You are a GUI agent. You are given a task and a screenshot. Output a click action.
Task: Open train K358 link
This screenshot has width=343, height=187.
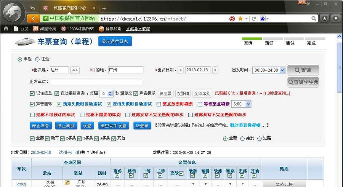[x=21, y=185]
